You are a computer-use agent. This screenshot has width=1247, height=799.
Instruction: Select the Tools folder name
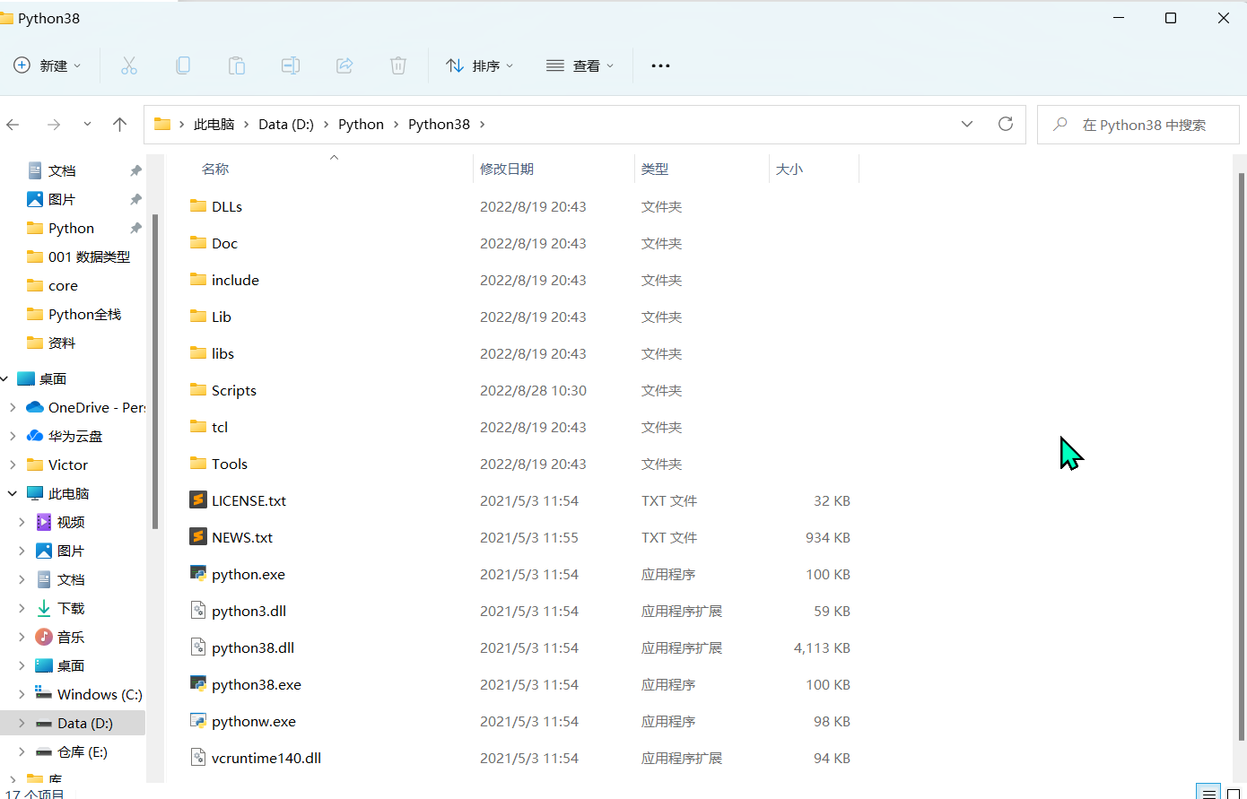(x=230, y=464)
